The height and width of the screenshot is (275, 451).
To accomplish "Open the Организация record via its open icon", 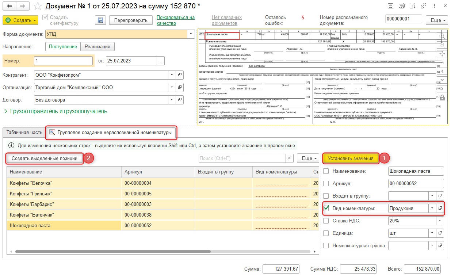I will tap(180, 87).
